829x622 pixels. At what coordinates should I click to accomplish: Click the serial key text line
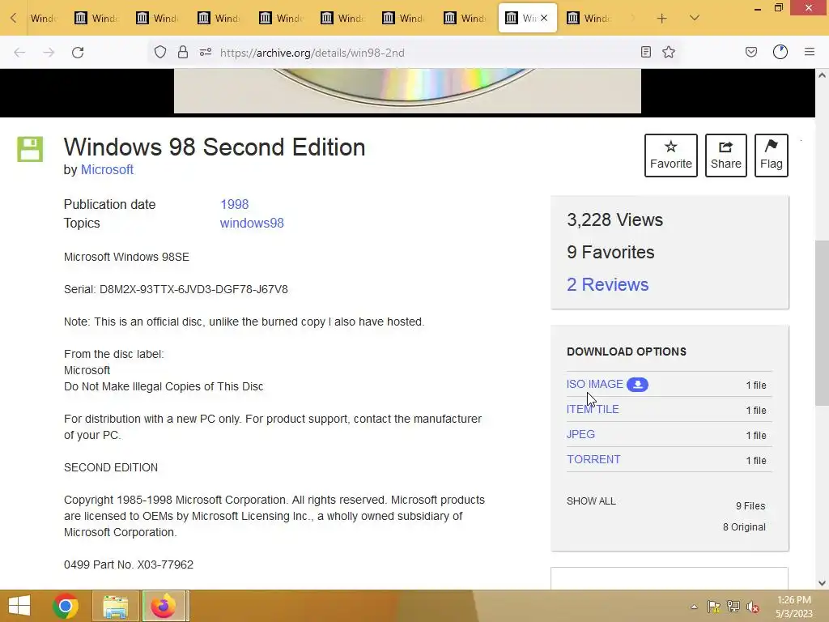pyautogui.click(x=176, y=289)
